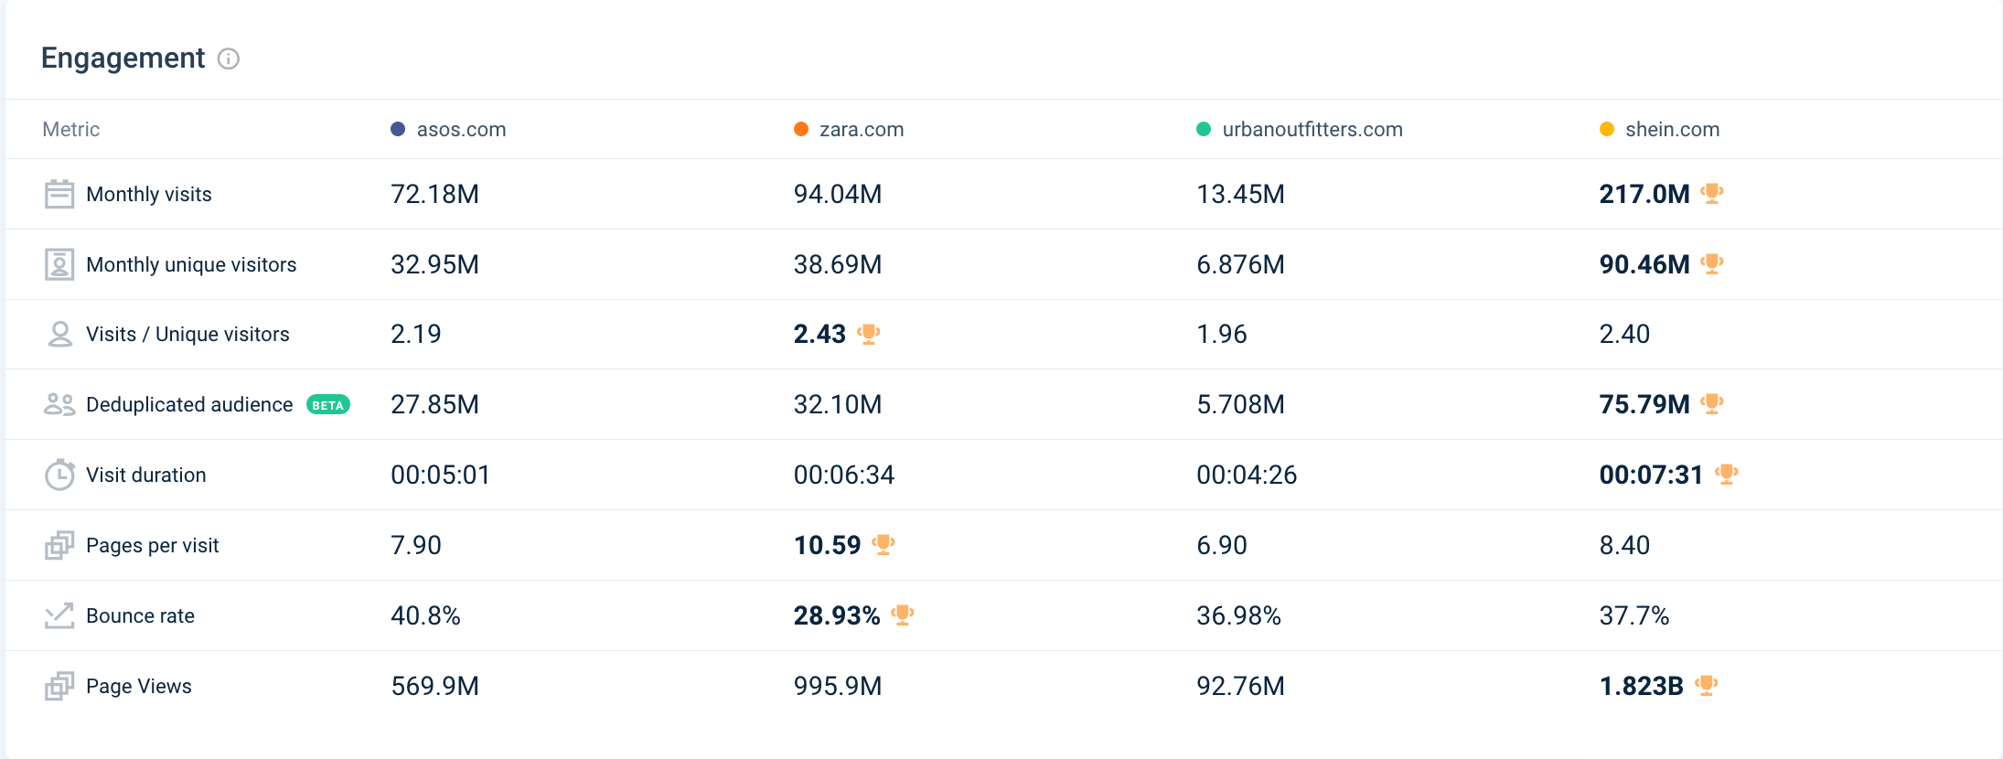Click the 995.9M page views value
This screenshot has height=759, width=2003.
coord(838,686)
